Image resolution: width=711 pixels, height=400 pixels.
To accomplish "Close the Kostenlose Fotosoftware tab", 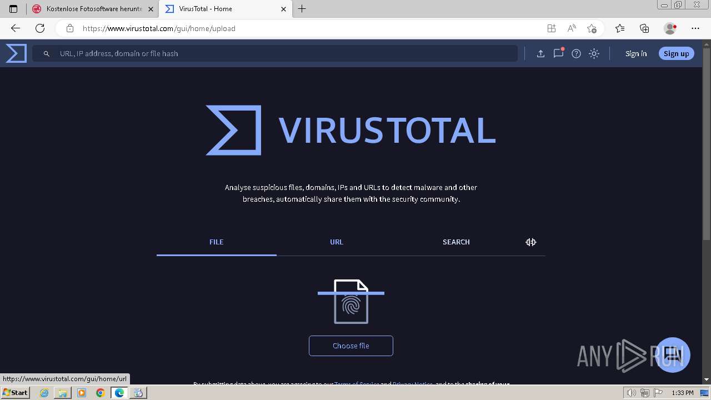I will pos(151,9).
